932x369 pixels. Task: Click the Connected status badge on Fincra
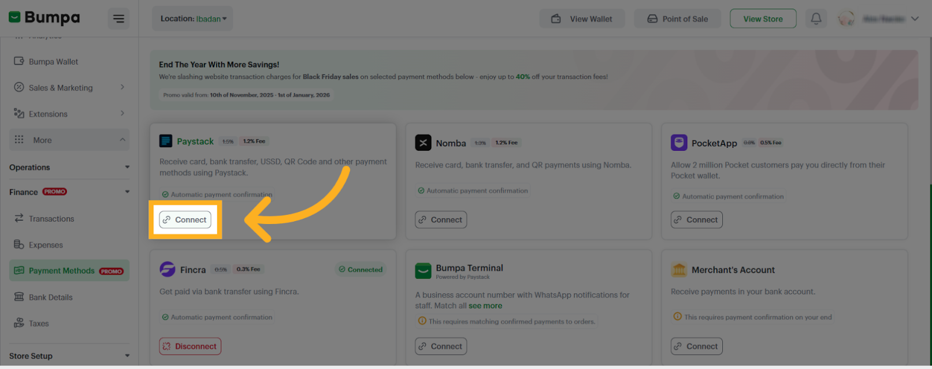[361, 269]
